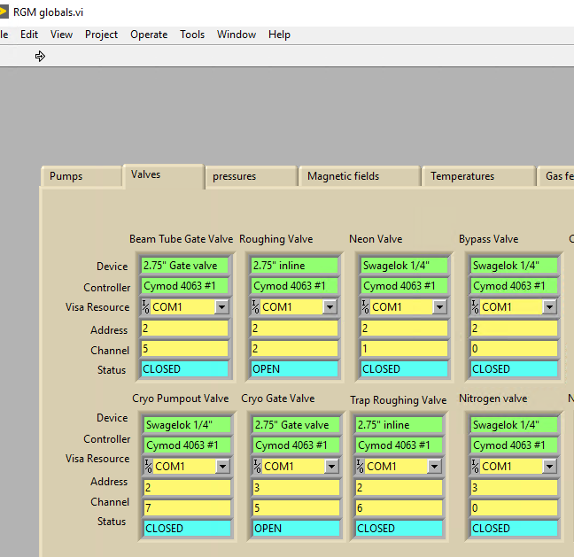Click the Run arrow toolbar icon
Image resolution: width=574 pixels, height=557 pixels.
point(40,56)
